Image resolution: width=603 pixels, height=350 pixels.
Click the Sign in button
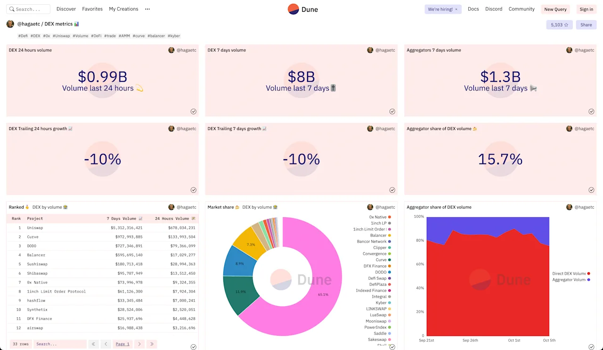point(587,9)
